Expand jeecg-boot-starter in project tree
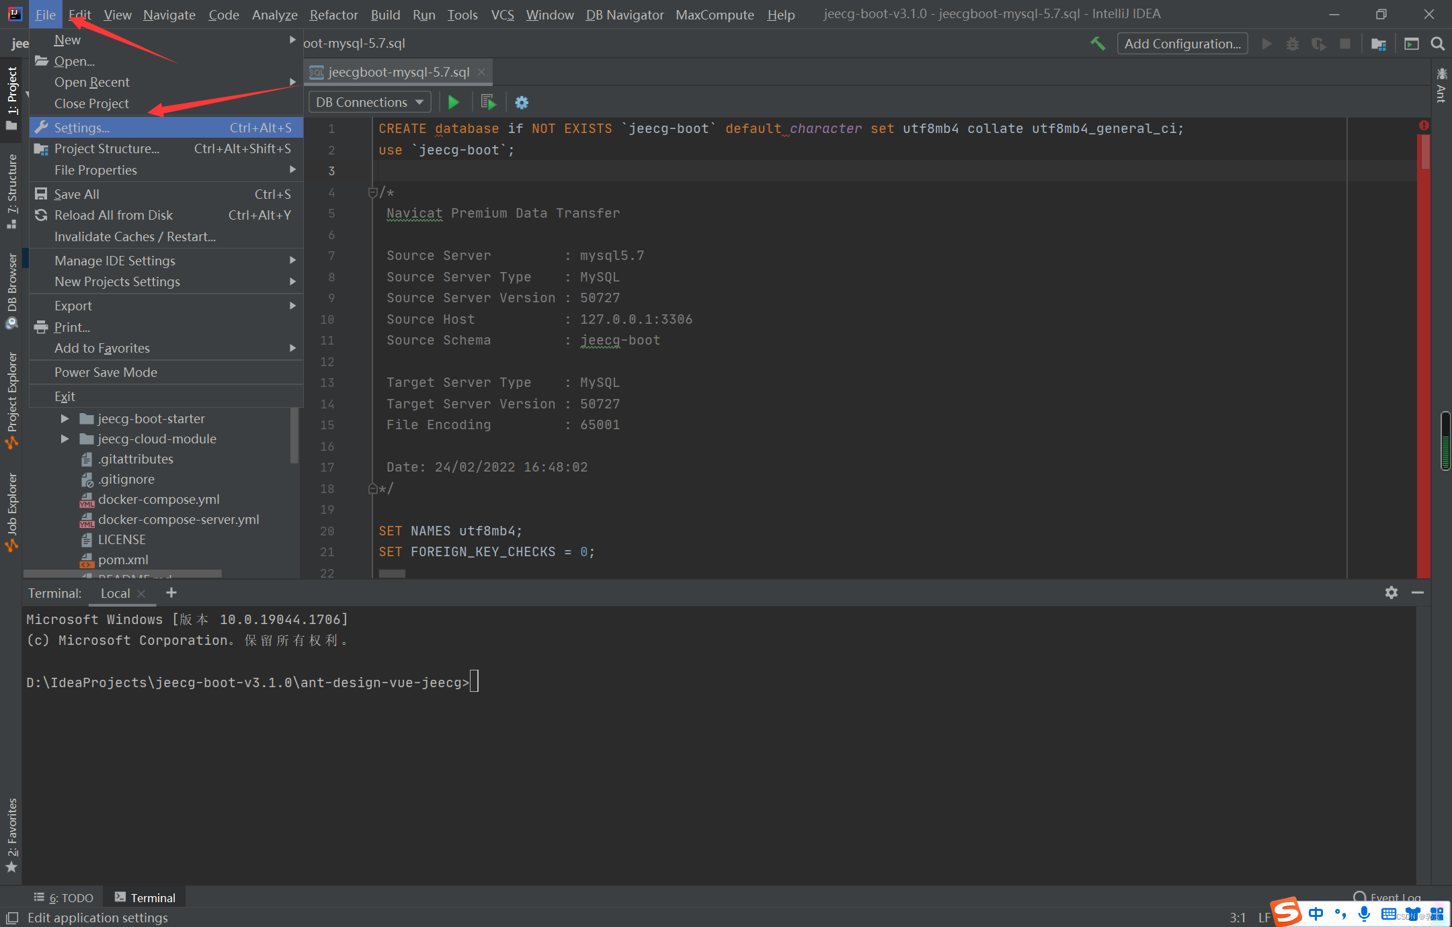The image size is (1452, 927). (65, 418)
